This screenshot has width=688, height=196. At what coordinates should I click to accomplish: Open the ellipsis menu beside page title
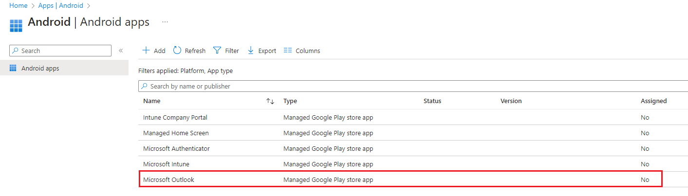pos(165,22)
